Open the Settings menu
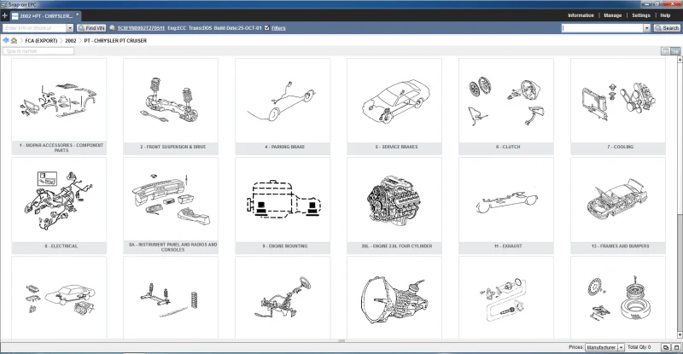This screenshot has height=354, width=683. (x=641, y=15)
